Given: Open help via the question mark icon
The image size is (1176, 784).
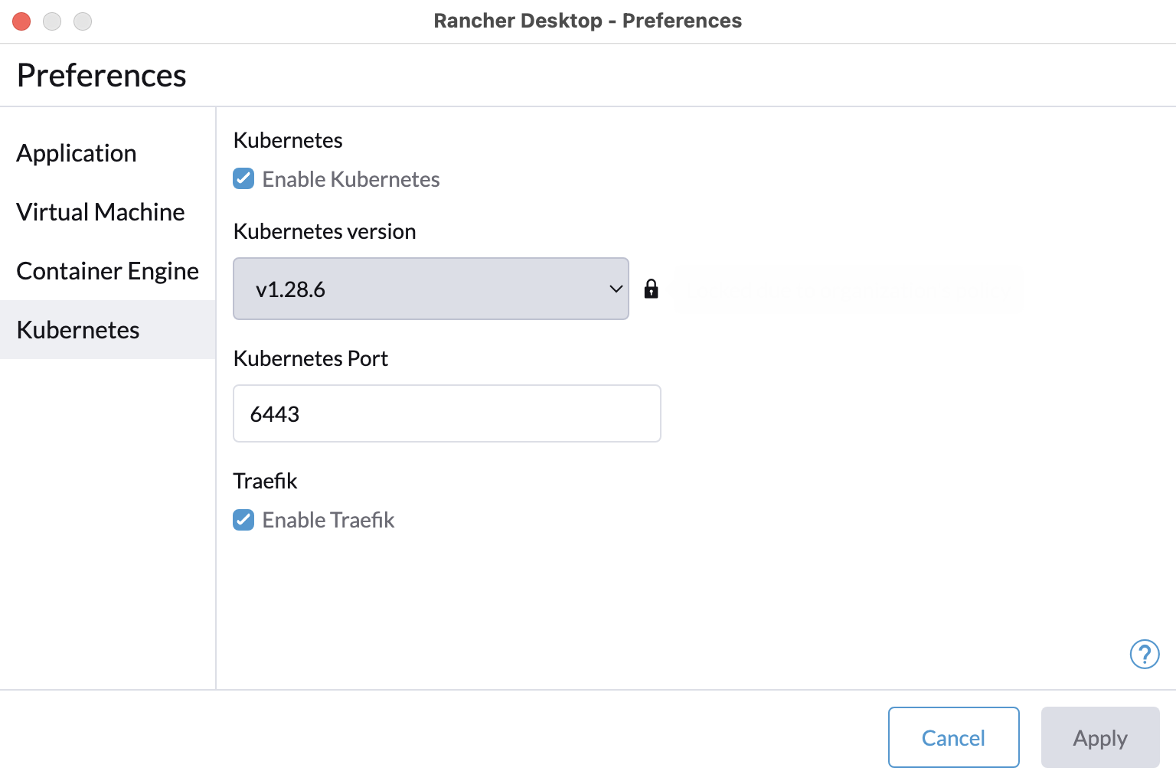Looking at the screenshot, I should click(1145, 654).
